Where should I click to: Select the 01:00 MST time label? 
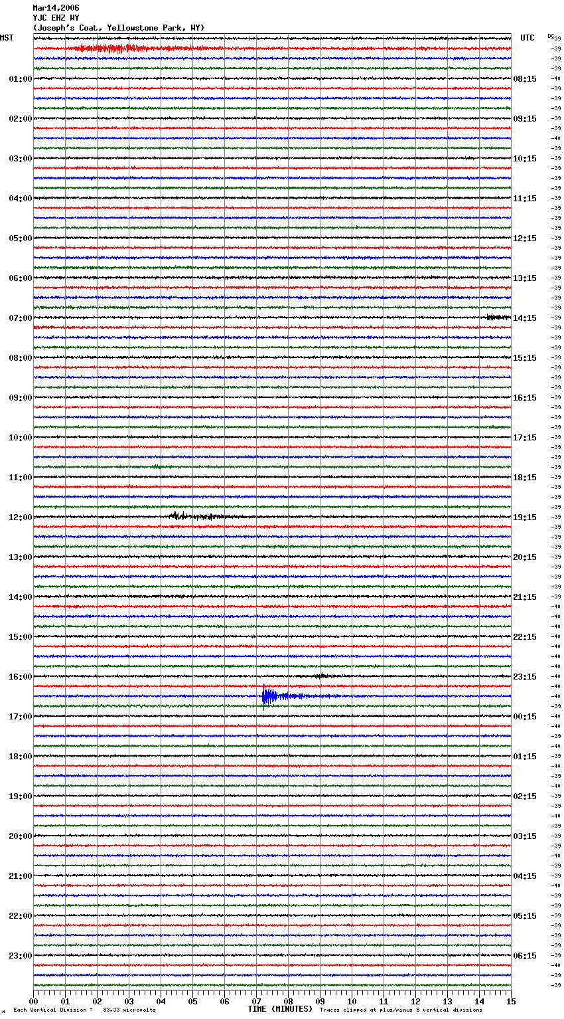click(x=21, y=79)
